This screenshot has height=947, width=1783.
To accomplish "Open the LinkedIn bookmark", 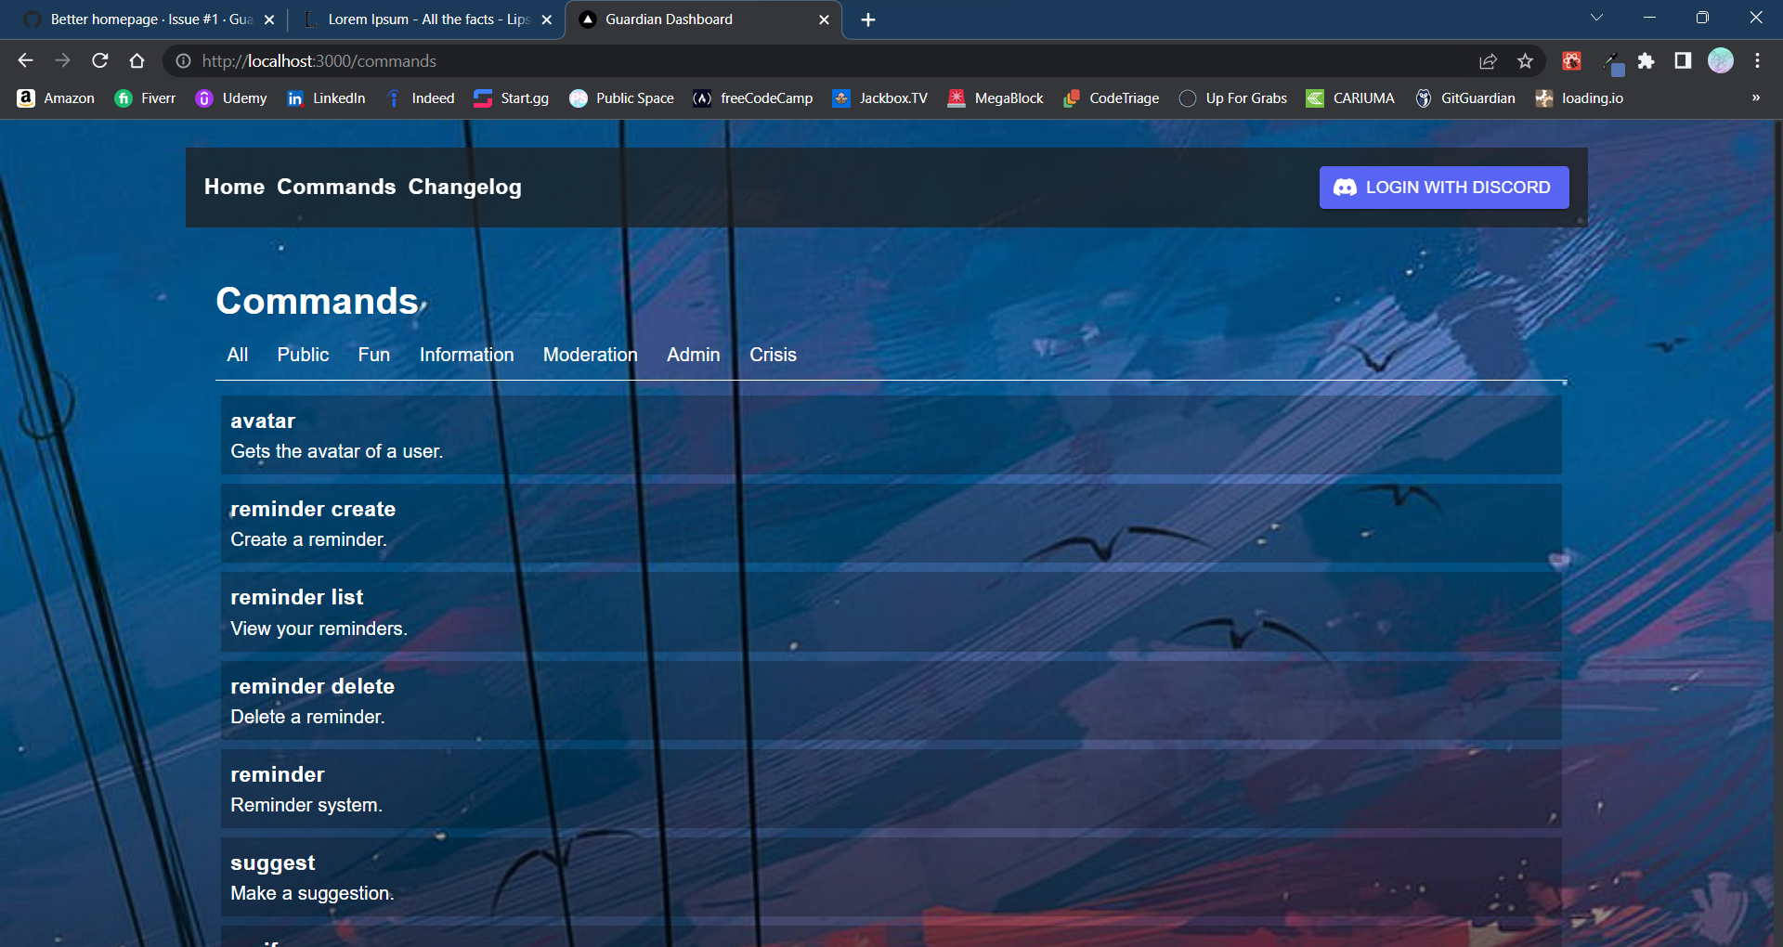I will 325,98.
